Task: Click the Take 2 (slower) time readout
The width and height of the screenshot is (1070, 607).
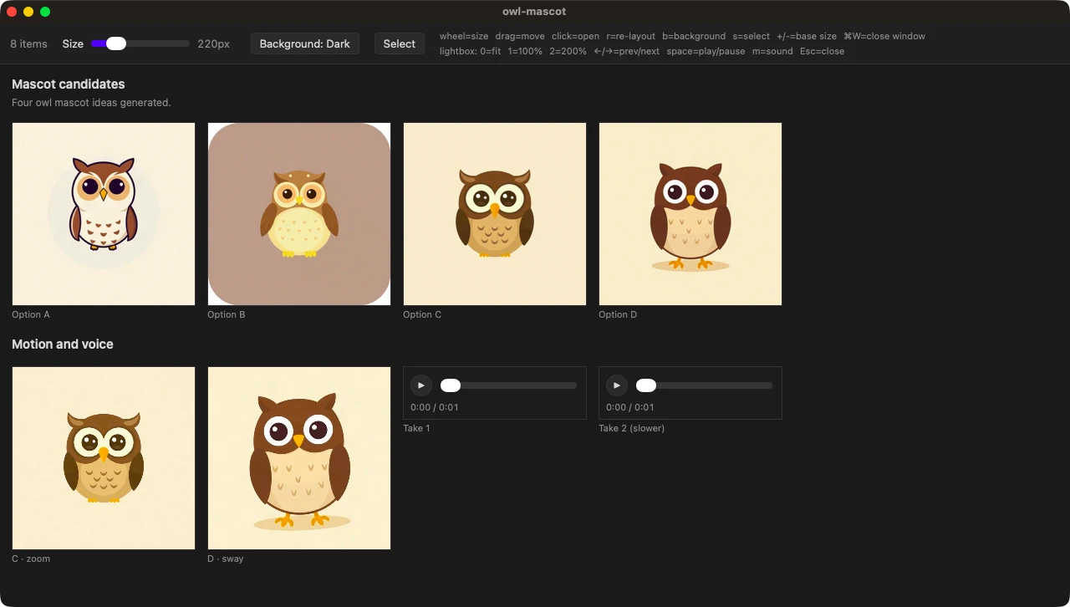Action: [630, 407]
